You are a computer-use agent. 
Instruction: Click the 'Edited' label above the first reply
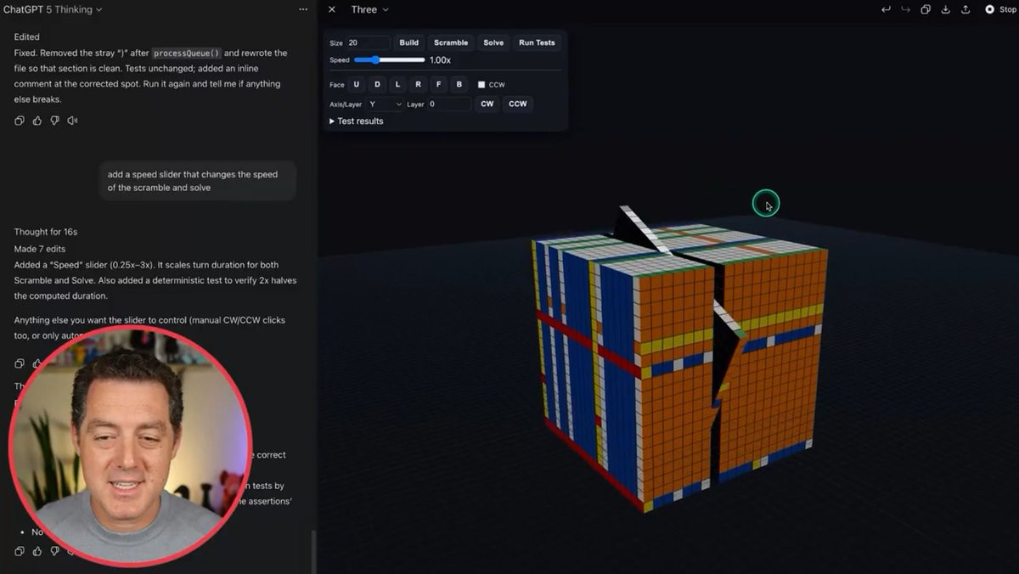pyautogui.click(x=27, y=37)
